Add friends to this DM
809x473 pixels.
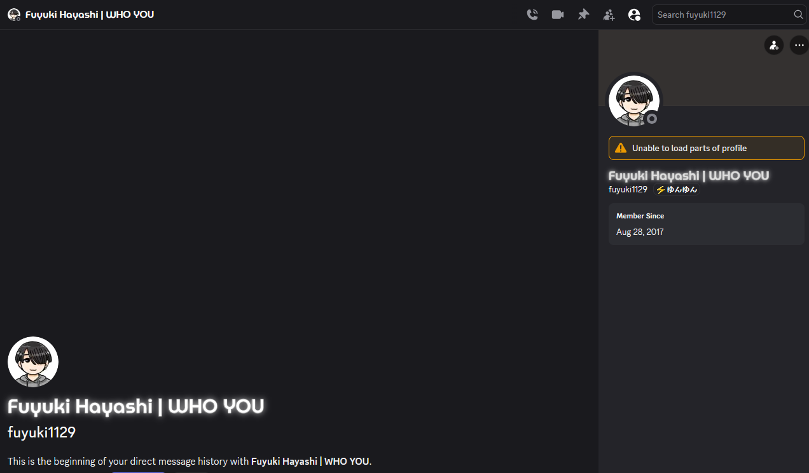click(x=609, y=15)
